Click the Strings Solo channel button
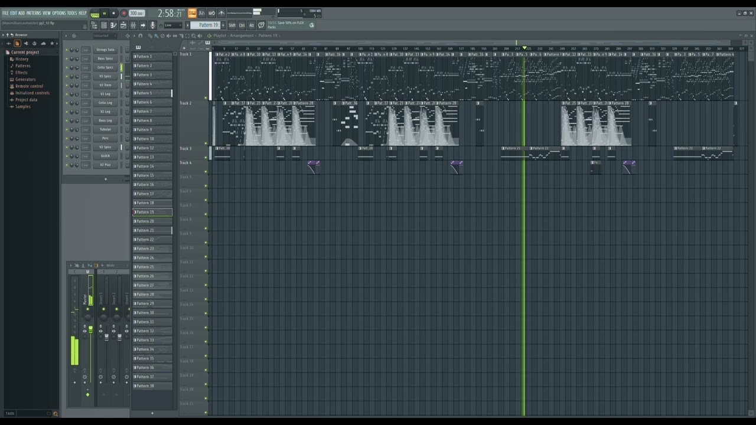Screen dimensions: 756x425 (105, 50)
